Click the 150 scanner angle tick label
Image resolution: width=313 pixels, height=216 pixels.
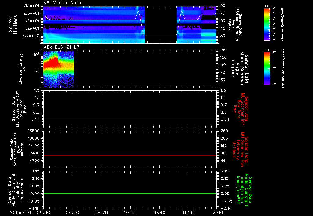pos(223,58)
